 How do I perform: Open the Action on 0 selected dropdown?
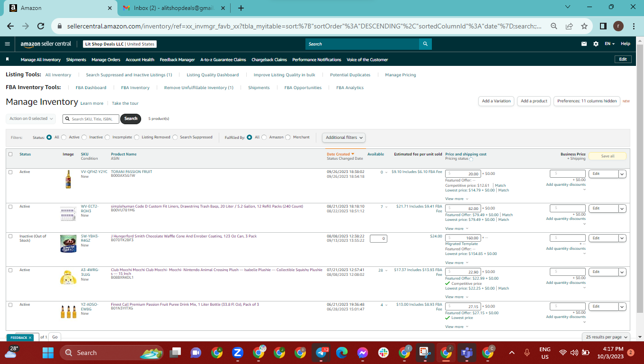click(31, 118)
